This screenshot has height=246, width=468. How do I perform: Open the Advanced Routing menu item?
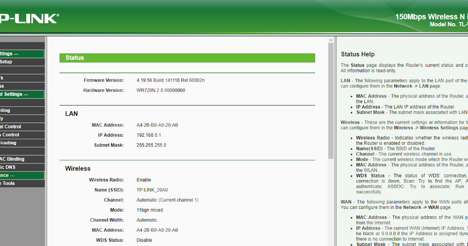pyautogui.click(x=22, y=143)
